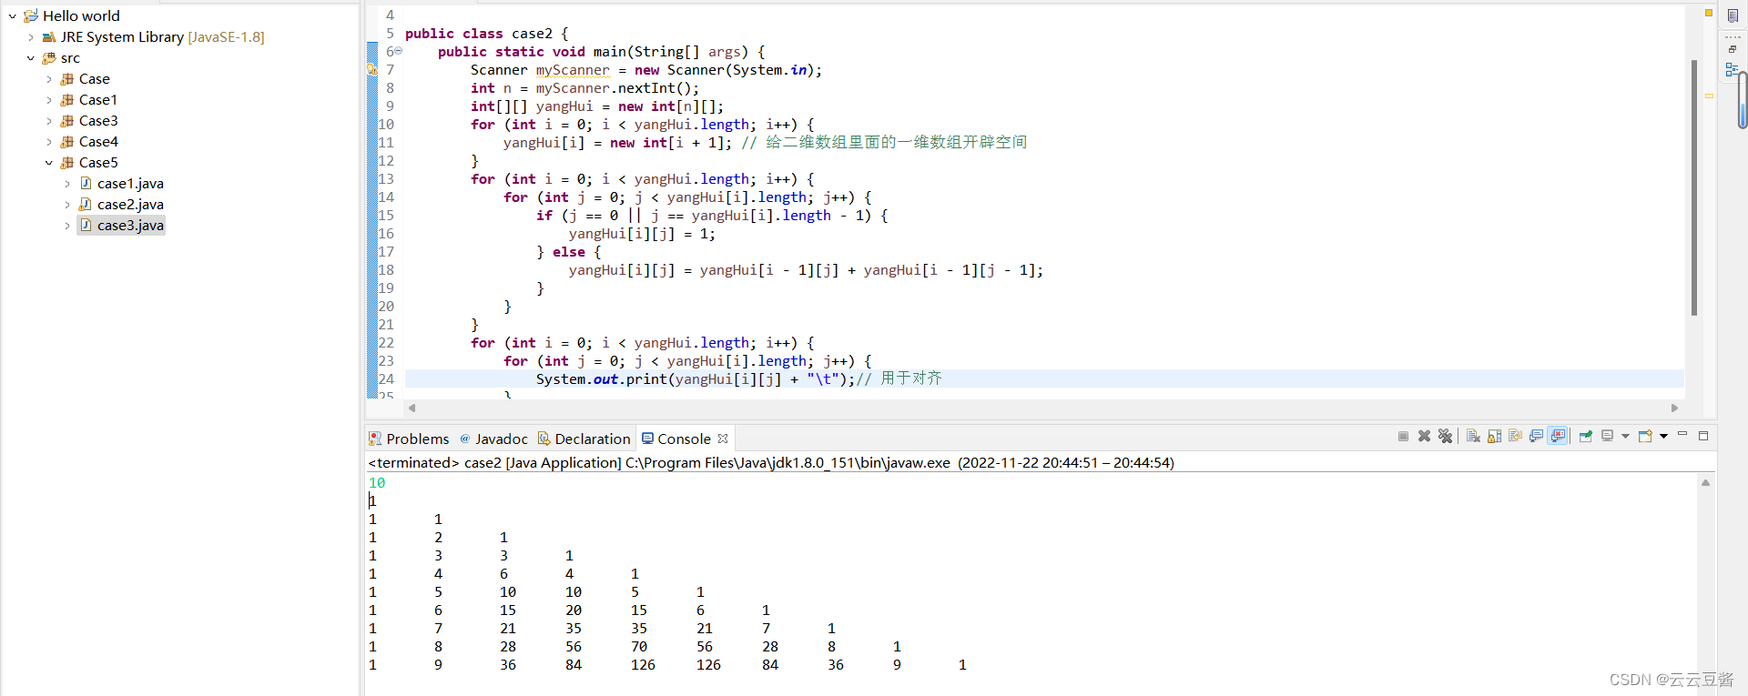Expand the case1.java file node
This screenshot has width=1748, height=696.
point(67,184)
